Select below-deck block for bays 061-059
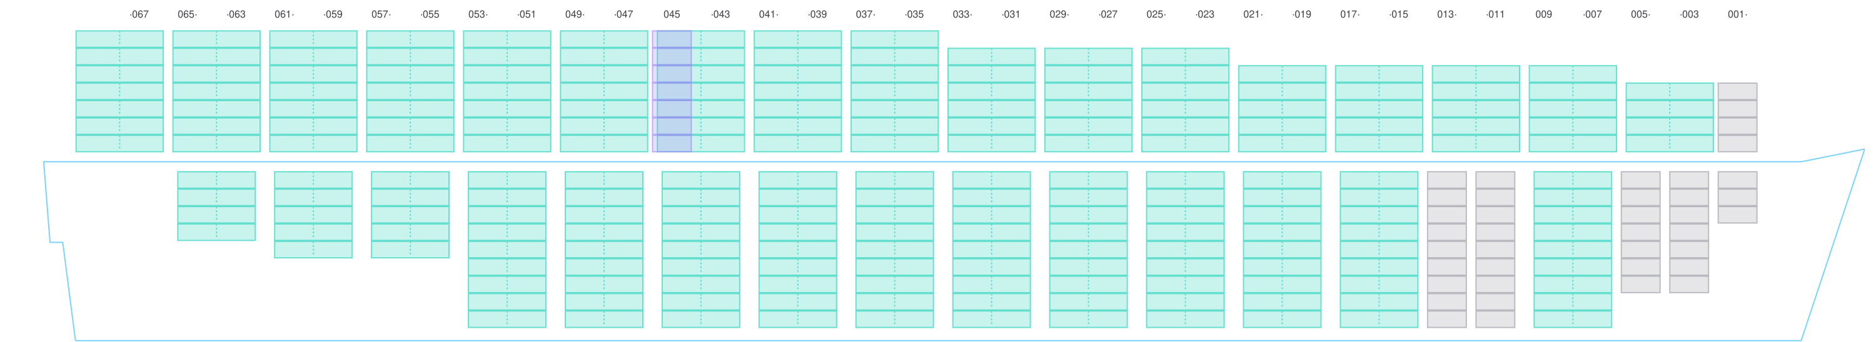Screen dimensions: 1876x342 313,215
